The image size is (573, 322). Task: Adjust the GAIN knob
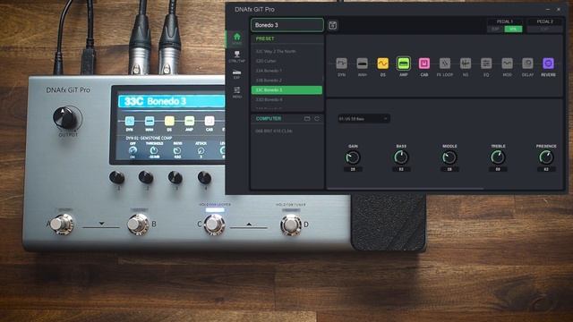(353, 157)
